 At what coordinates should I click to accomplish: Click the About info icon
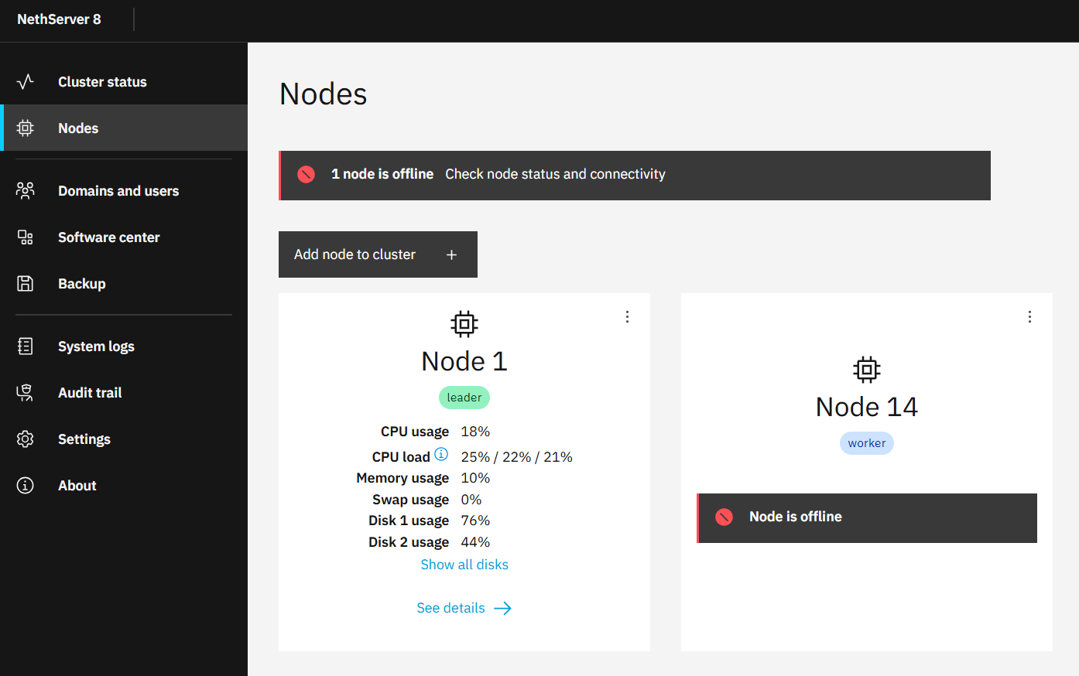(x=26, y=486)
